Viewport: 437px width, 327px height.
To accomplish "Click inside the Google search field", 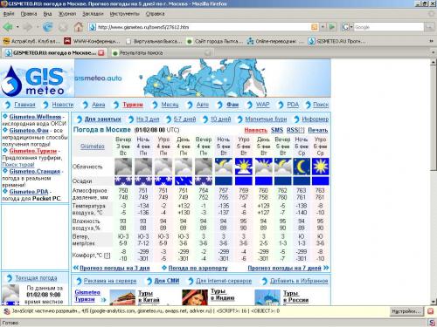I will [389, 27].
